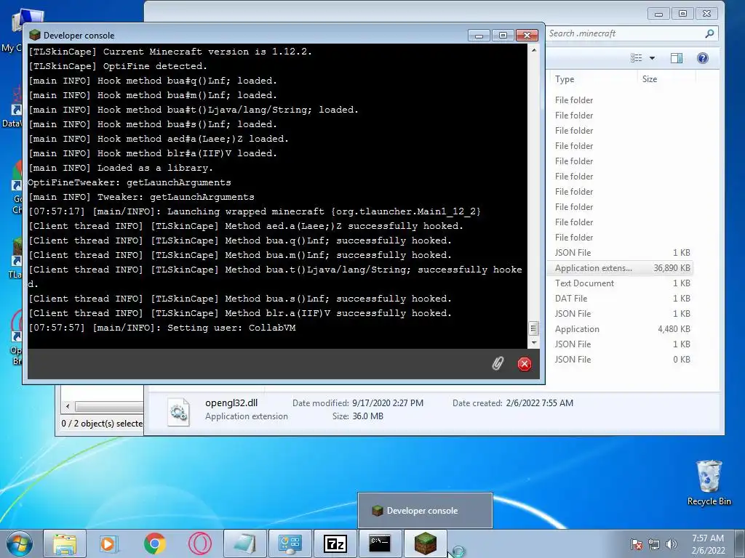Click the volume speaker tray icon
The image size is (745, 558).
[671, 544]
